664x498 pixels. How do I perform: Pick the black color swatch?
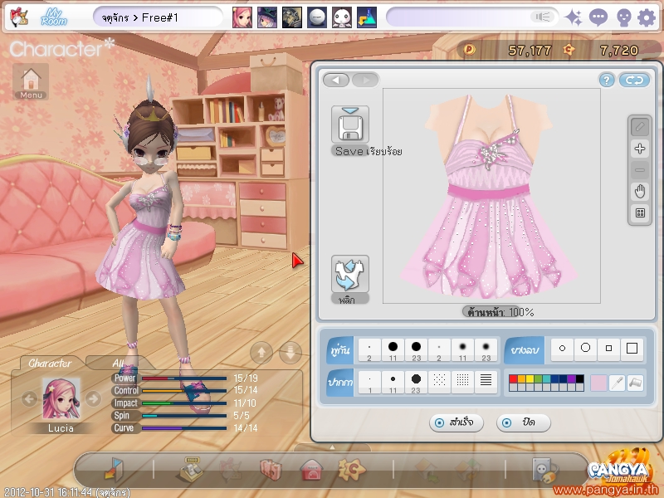coord(579,379)
